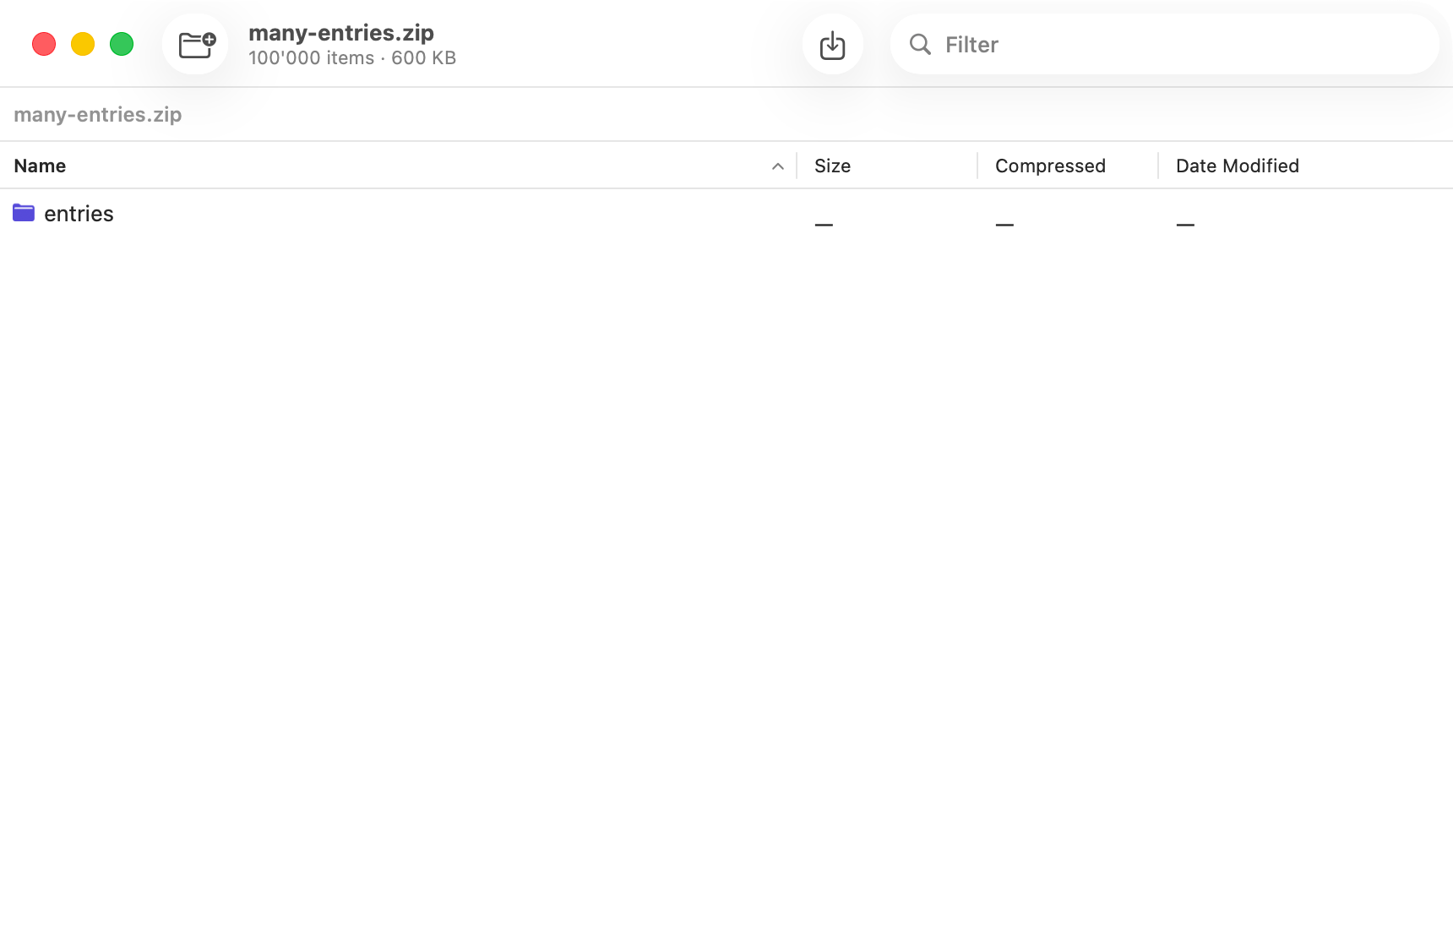
Task: Click the 100'000 items · 600 KB subtitle
Action: coord(352,57)
